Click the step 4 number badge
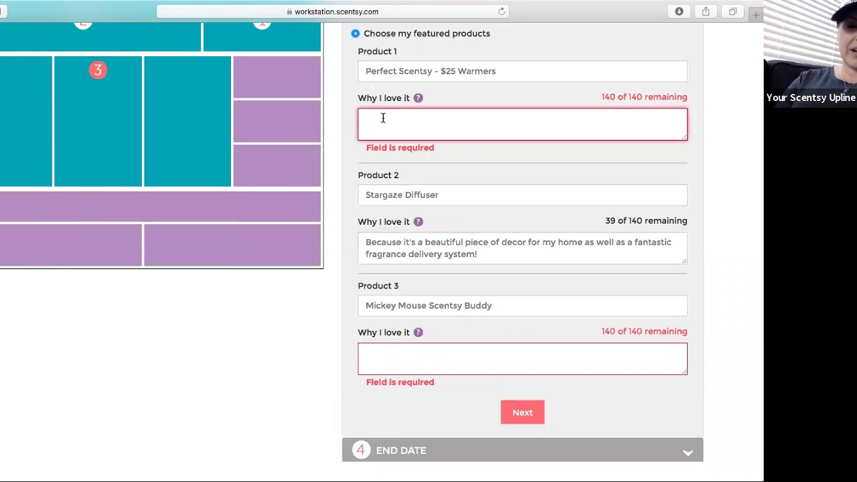The width and height of the screenshot is (857, 482). pos(360,450)
